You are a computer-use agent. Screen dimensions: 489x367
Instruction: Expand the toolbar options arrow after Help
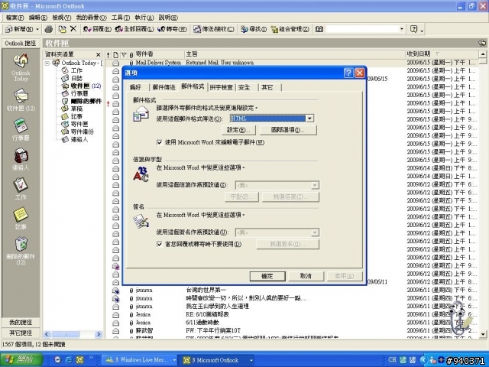point(422,30)
